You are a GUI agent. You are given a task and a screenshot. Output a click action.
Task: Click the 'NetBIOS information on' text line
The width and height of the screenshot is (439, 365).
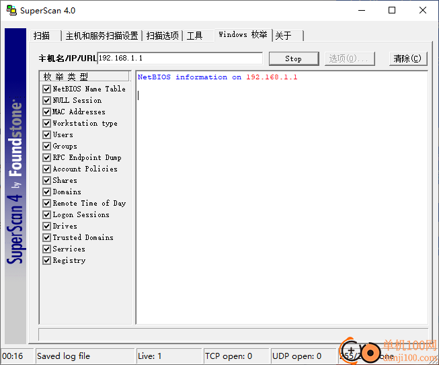(190, 77)
